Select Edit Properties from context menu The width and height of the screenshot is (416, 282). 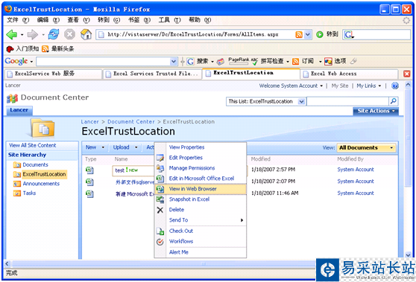(x=201, y=158)
